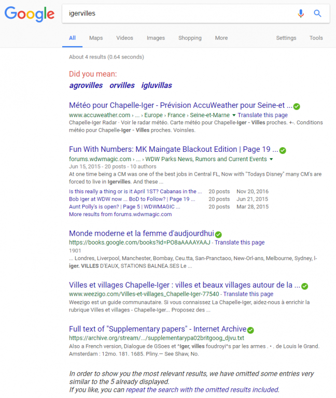Switch to the Shopping tab
The image size is (336, 398).
pyautogui.click(x=190, y=38)
